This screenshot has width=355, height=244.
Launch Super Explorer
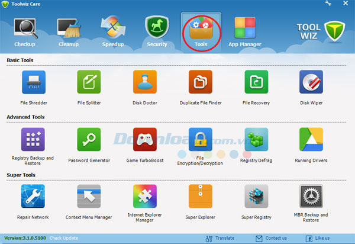point(201,196)
